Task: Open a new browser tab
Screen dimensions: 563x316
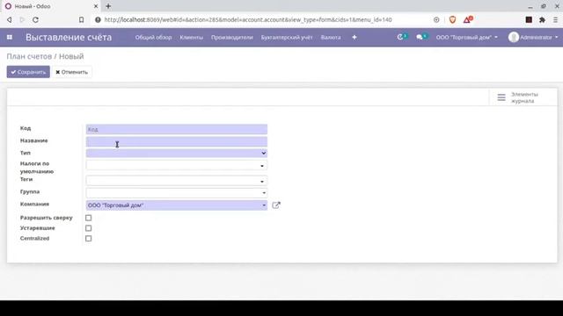Action: point(108,6)
